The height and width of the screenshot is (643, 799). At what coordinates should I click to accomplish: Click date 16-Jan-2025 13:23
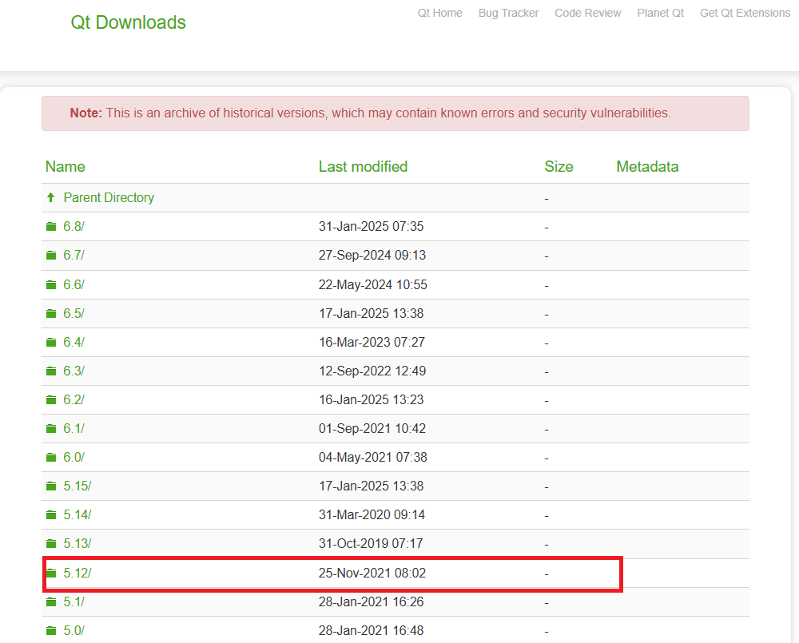pos(371,399)
